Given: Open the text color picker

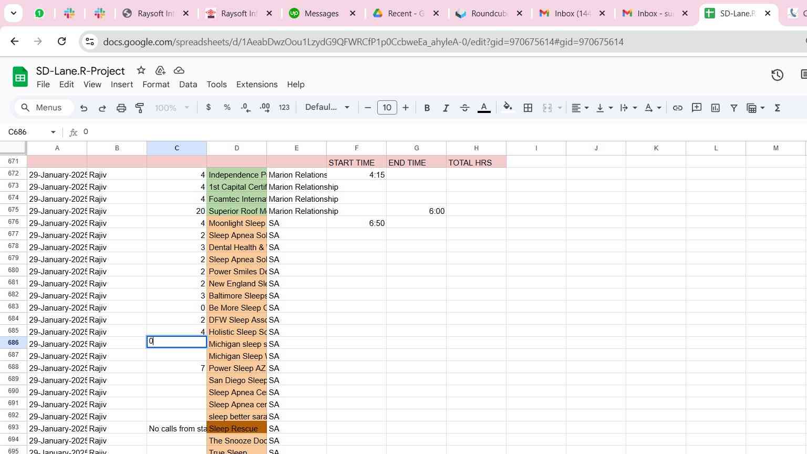Looking at the screenshot, I should tap(484, 108).
